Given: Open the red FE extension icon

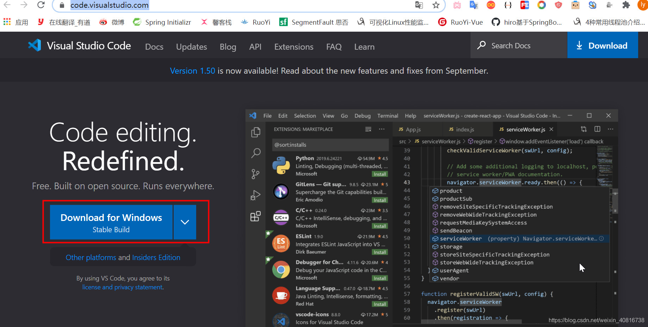Looking at the screenshot, I should [525, 5].
